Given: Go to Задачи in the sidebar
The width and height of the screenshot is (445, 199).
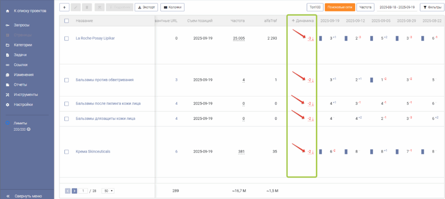Looking at the screenshot, I should pos(20,55).
